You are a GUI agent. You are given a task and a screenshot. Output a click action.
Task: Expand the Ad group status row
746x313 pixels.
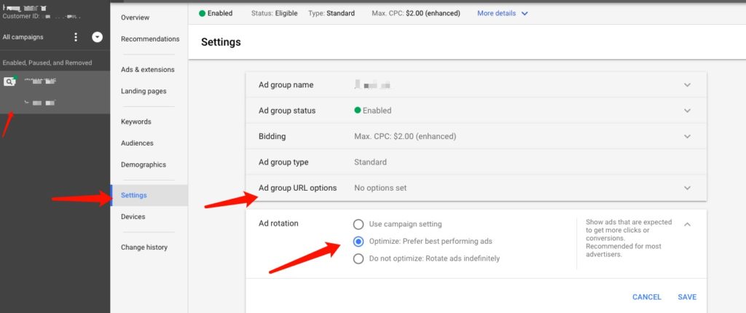pos(686,111)
